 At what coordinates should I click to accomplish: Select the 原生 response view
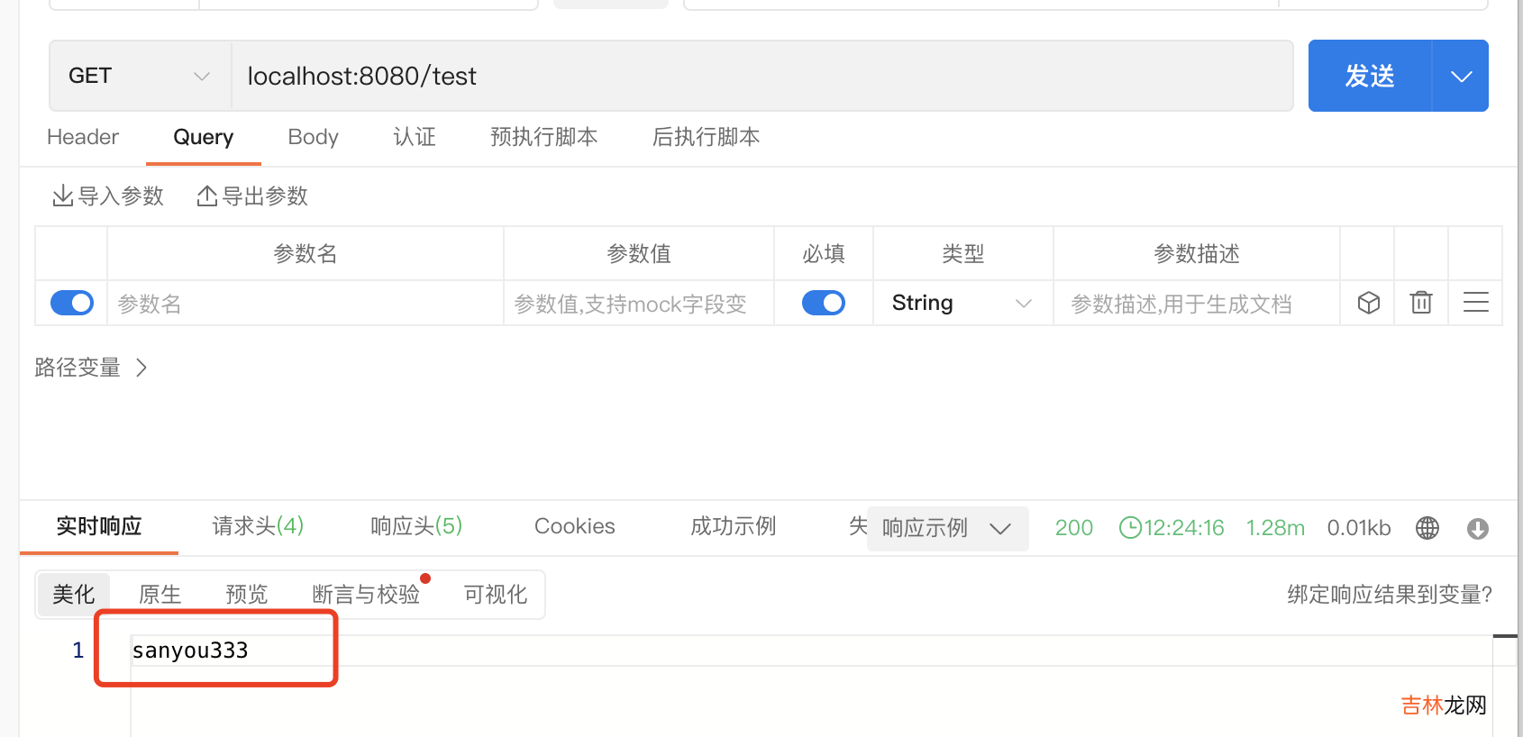click(160, 595)
